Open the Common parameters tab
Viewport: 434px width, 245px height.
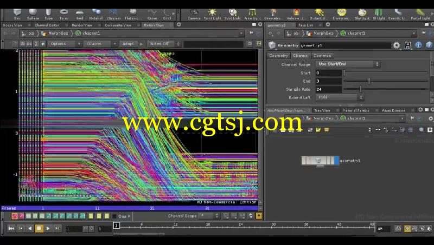click(x=322, y=56)
